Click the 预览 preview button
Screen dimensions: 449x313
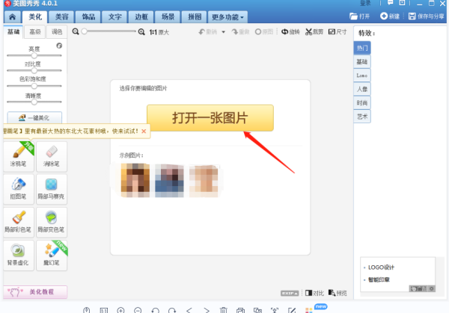(x=337, y=293)
